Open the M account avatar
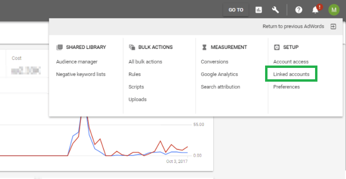346x179 pixels. [x=334, y=10]
